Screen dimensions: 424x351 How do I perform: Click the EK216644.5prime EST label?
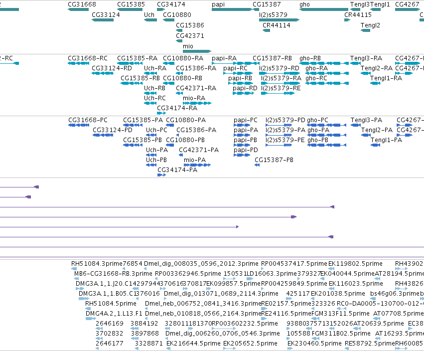pyautogui.click(x=193, y=344)
